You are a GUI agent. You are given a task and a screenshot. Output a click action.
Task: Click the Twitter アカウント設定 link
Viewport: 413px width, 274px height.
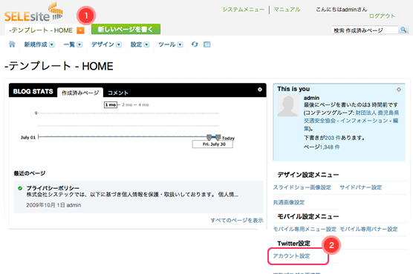pyautogui.click(x=291, y=256)
